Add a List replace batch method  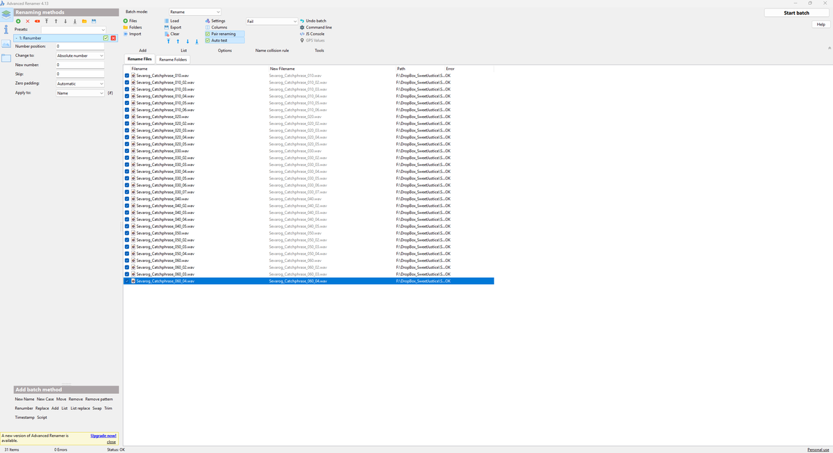[80, 408]
